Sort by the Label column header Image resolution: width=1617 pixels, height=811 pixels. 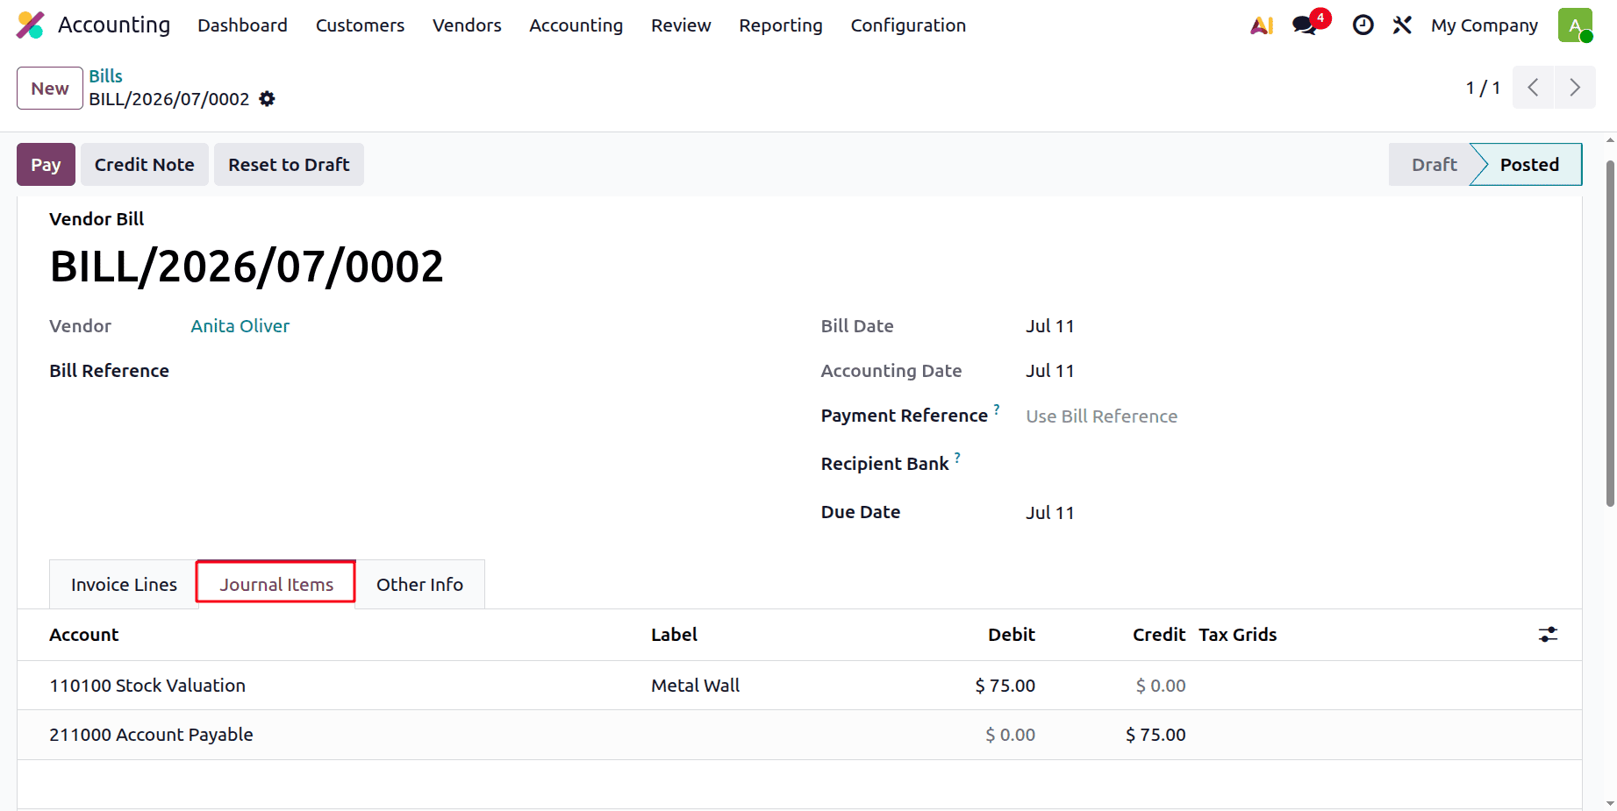coord(674,635)
